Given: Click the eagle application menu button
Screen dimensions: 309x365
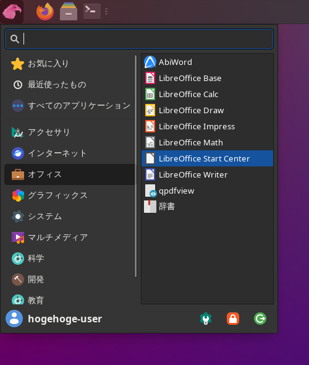Looking at the screenshot, I should (x=12, y=12).
